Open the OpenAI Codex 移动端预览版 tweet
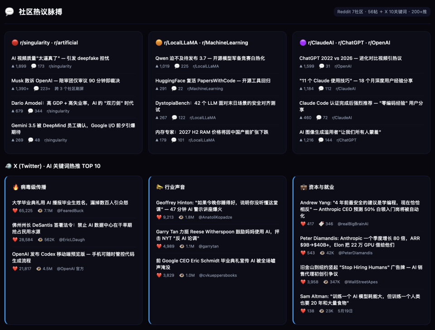 click(73, 257)
